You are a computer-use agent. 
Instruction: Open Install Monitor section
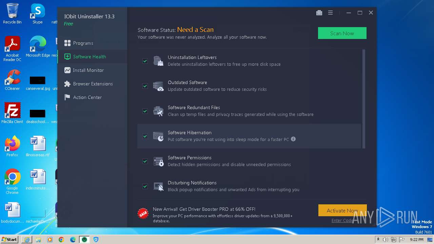[x=92, y=70]
